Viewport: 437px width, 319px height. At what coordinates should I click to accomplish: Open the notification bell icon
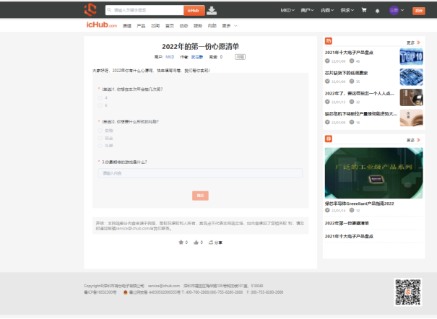tap(377, 11)
